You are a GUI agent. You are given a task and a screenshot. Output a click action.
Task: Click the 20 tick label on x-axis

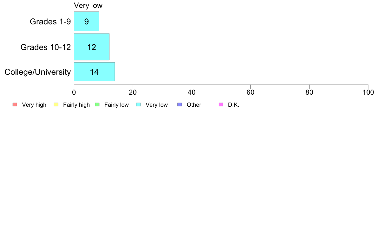tap(133, 92)
